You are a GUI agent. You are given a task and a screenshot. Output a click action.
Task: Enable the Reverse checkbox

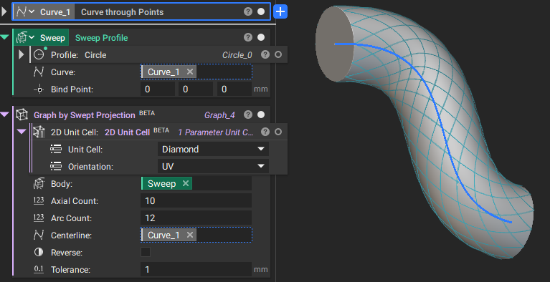[146, 252]
